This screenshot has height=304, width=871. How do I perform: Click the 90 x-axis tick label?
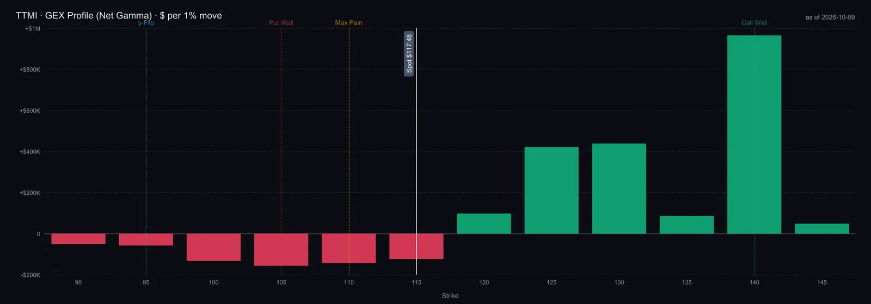point(78,282)
